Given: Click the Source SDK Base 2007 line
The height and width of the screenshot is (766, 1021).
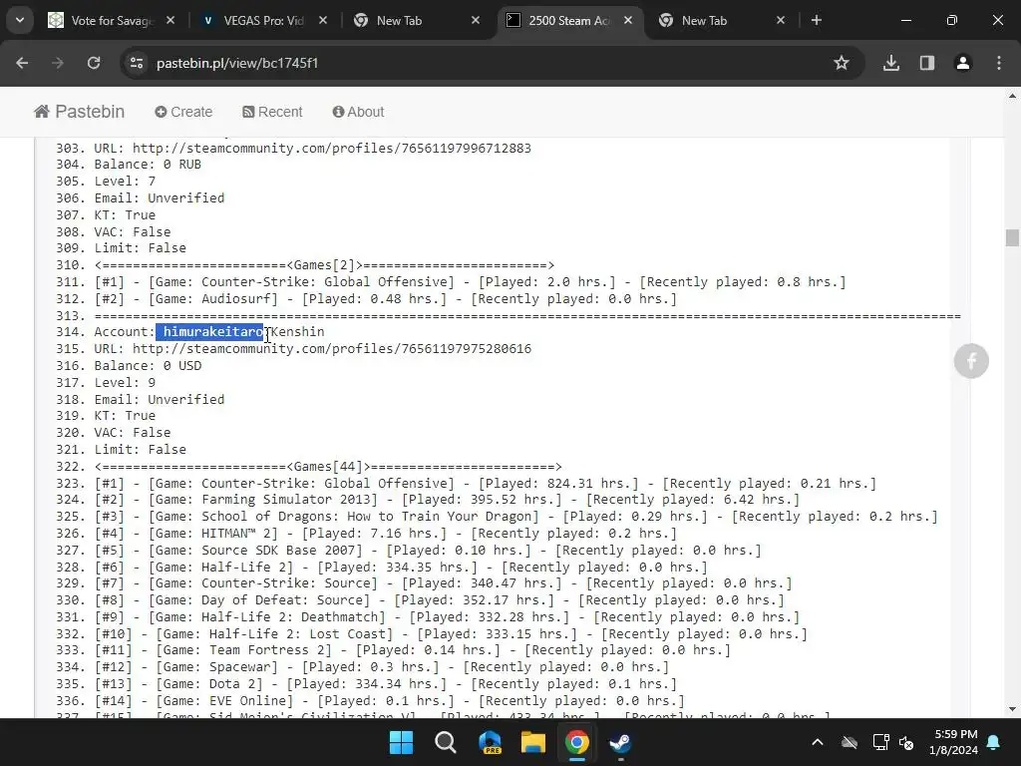Looking at the screenshot, I should [428, 551].
